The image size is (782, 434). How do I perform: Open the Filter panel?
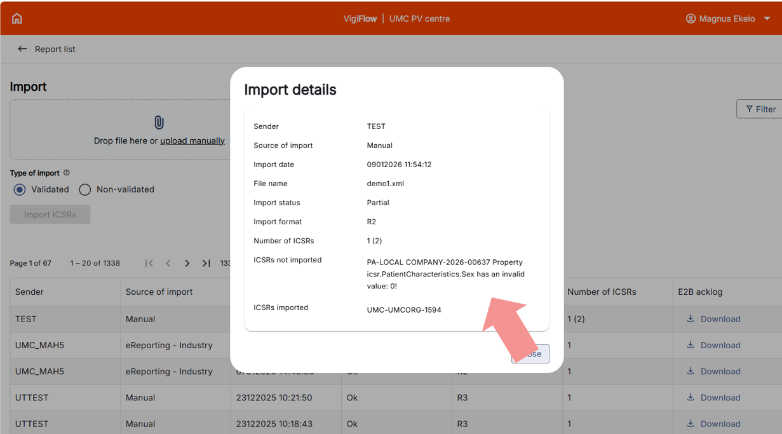(x=760, y=109)
